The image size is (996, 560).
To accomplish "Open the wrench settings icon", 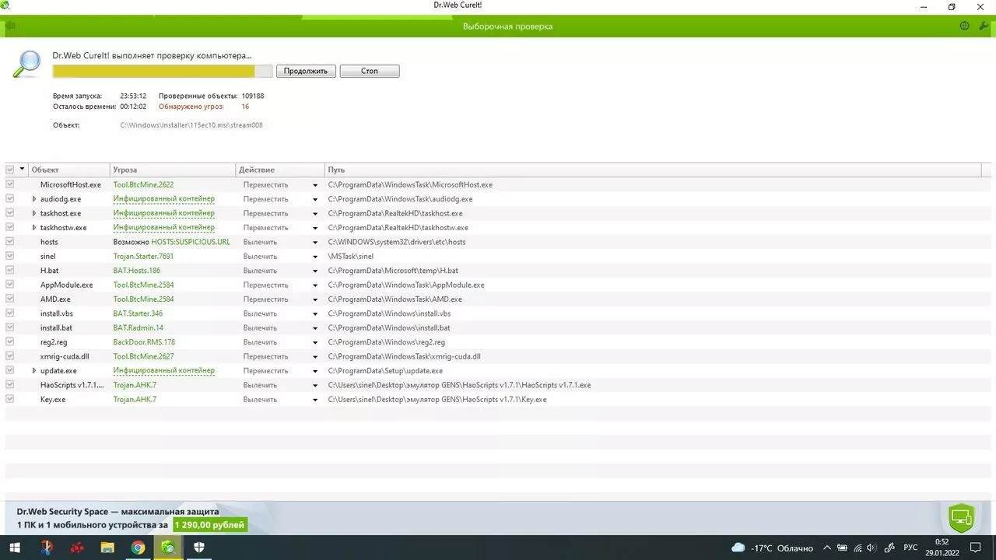I will [984, 26].
